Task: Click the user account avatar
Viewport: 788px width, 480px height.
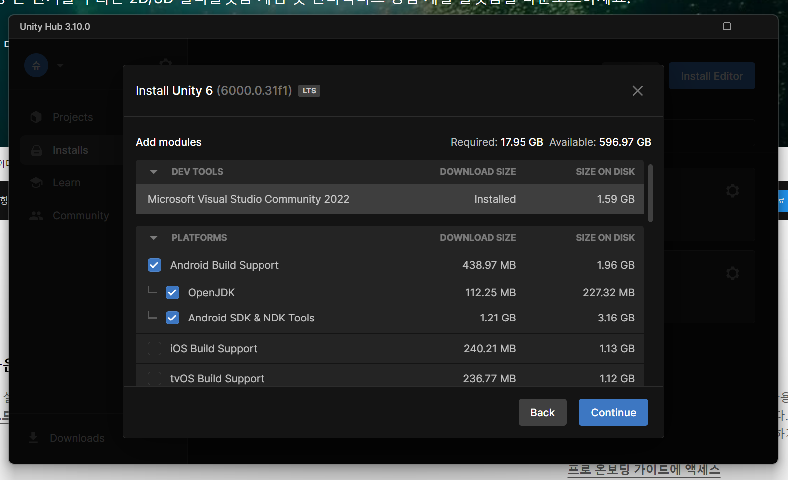Action: pos(36,65)
